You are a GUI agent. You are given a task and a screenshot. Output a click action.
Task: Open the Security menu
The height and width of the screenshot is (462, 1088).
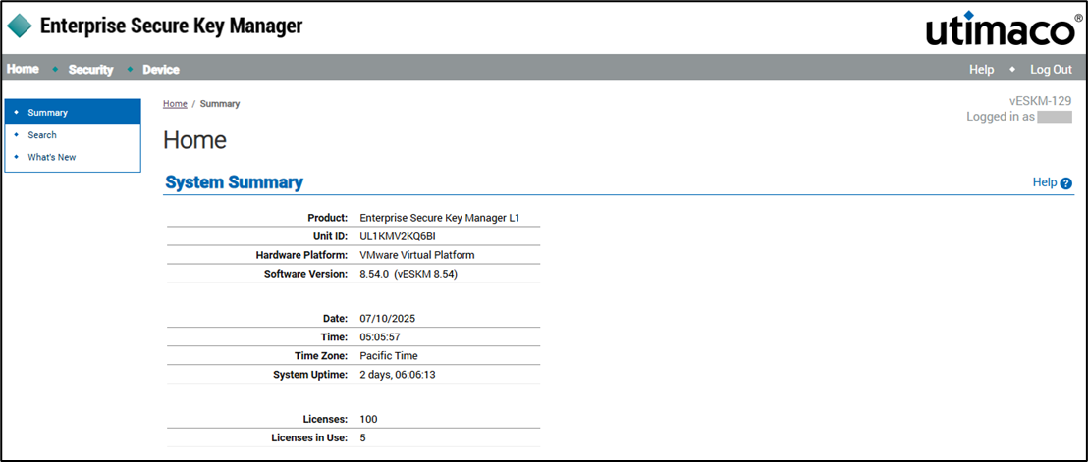click(x=91, y=70)
